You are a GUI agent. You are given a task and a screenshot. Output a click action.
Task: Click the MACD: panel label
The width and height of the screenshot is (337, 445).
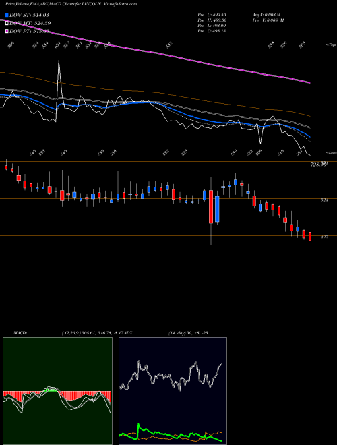[x=20, y=332]
